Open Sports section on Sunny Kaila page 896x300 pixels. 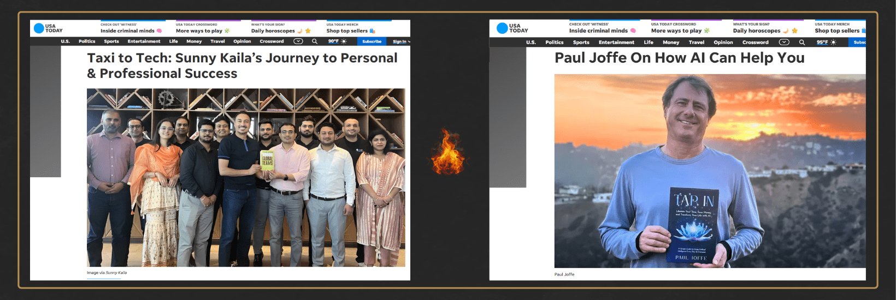pyautogui.click(x=111, y=41)
